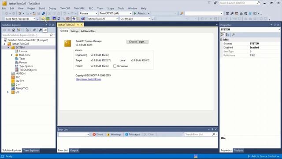This screenshot has width=282, height=159.
Task: Click the Find in Files icon
Action: click(x=182, y=14)
